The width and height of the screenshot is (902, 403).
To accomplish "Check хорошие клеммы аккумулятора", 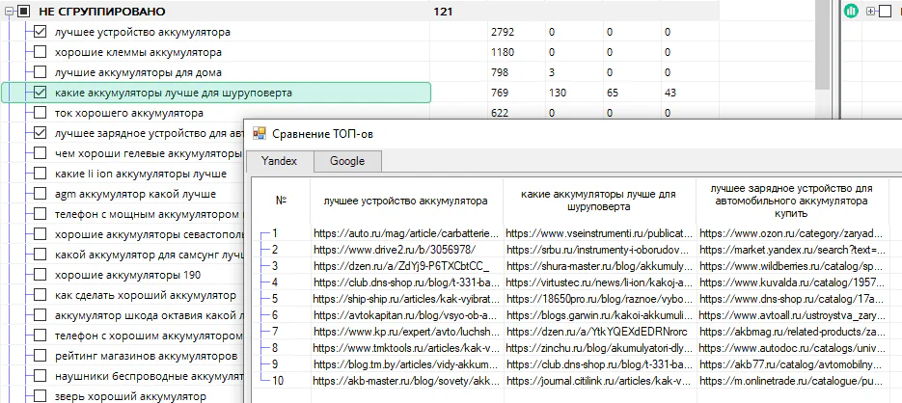I will pyautogui.click(x=40, y=52).
